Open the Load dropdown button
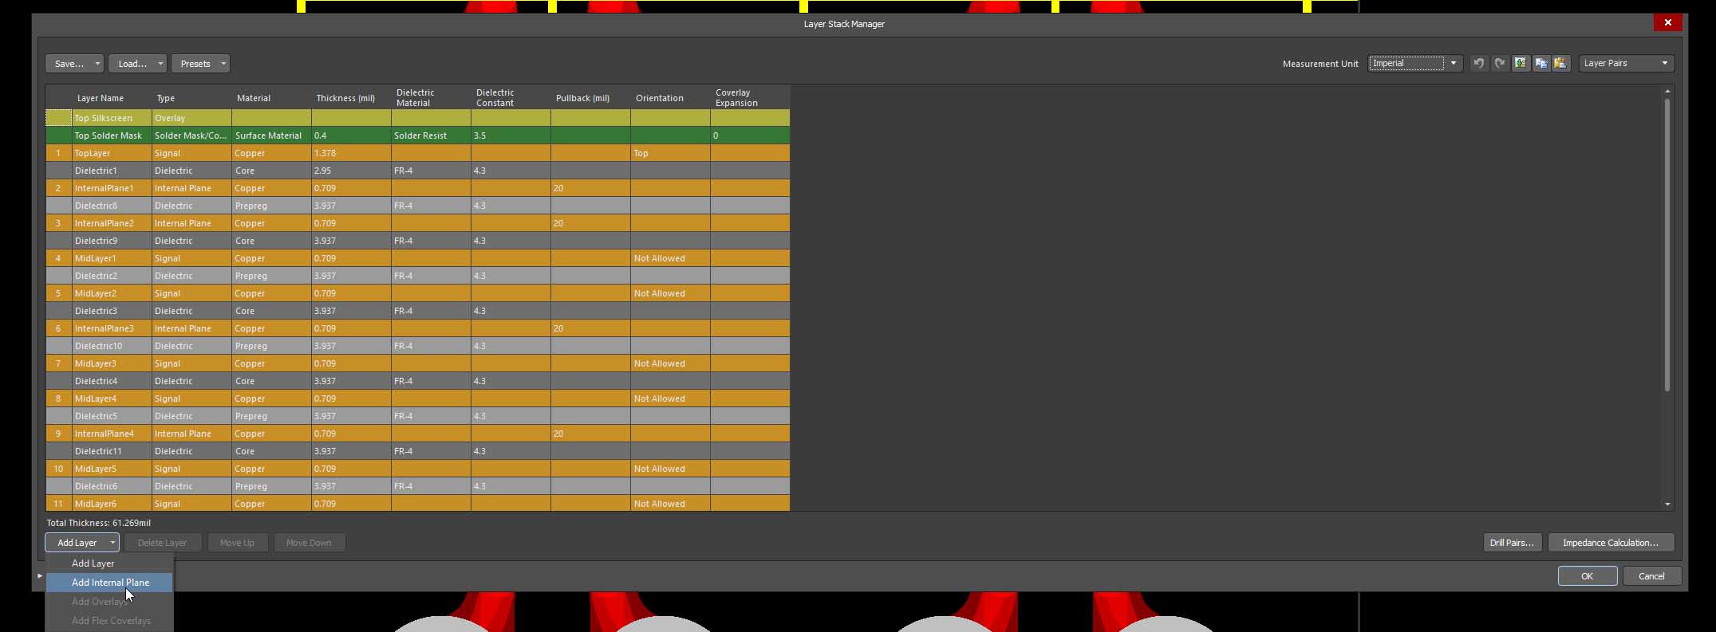The height and width of the screenshot is (632, 1716). [x=137, y=64]
